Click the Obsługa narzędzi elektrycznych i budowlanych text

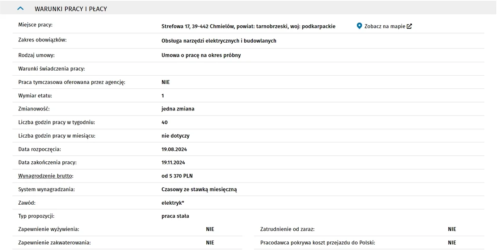[219, 41]
